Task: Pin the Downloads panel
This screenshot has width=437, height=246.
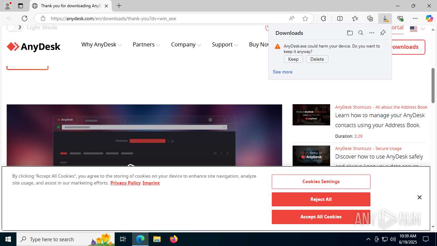Action: 383,33
